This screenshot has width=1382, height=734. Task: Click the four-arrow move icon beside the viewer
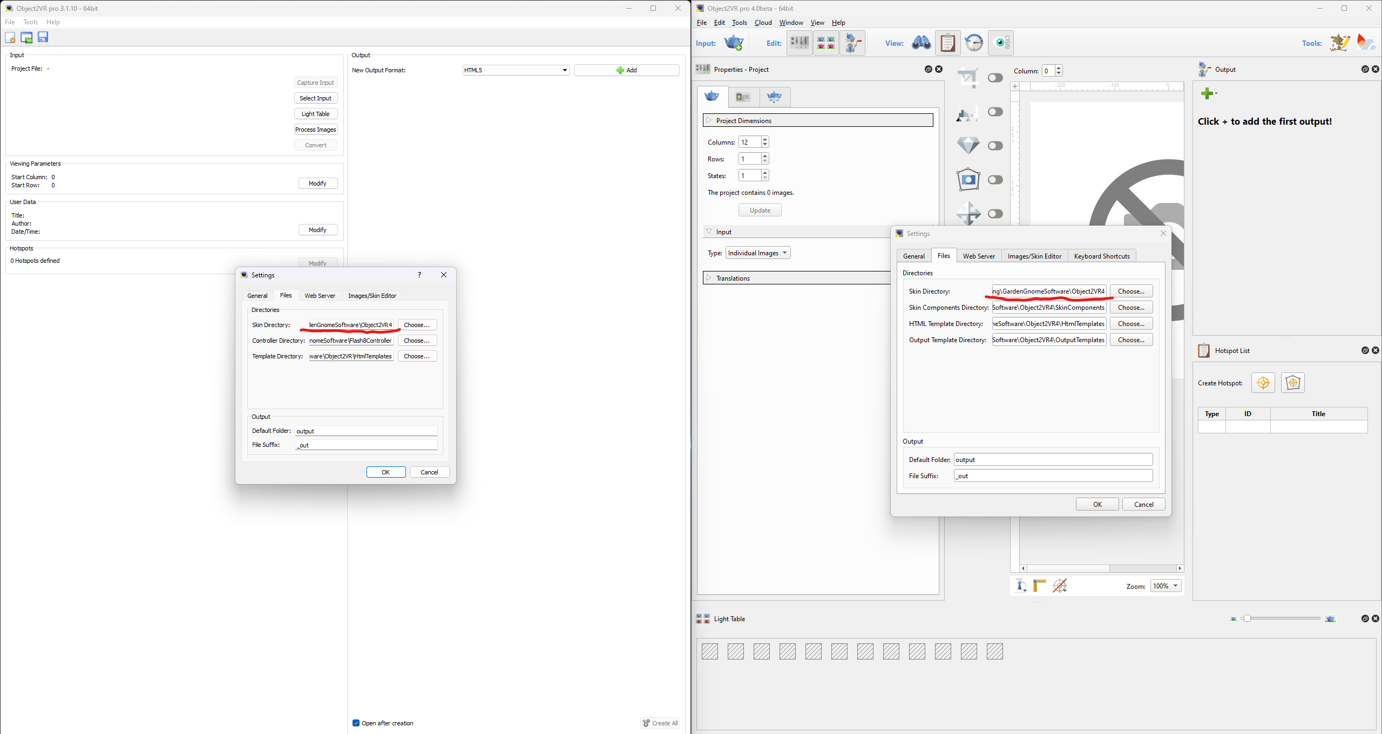coord(968,213)
